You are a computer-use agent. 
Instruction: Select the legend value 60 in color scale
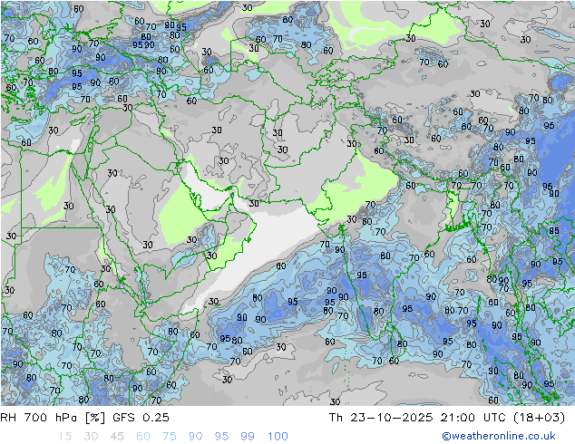143,437
